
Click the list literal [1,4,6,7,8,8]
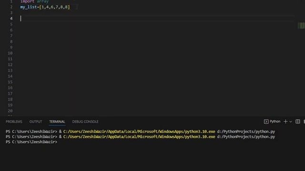coord(54,7)
